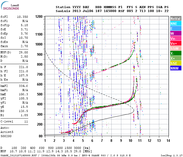Image resolution: width=183 pixels, height=157 pixels.
Task: Click the hmF1 N/A value
Action: pos(25,90)
